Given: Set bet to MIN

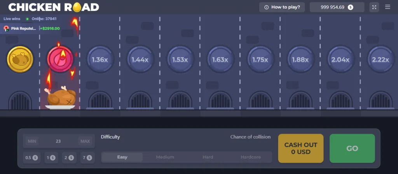Looking at the screenshot, I should (32, 141).
